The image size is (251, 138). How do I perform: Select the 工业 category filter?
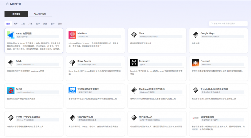point(23,24)
